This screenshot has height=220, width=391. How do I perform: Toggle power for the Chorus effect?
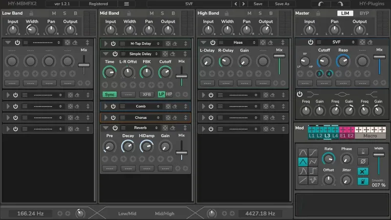click(112, 118)
